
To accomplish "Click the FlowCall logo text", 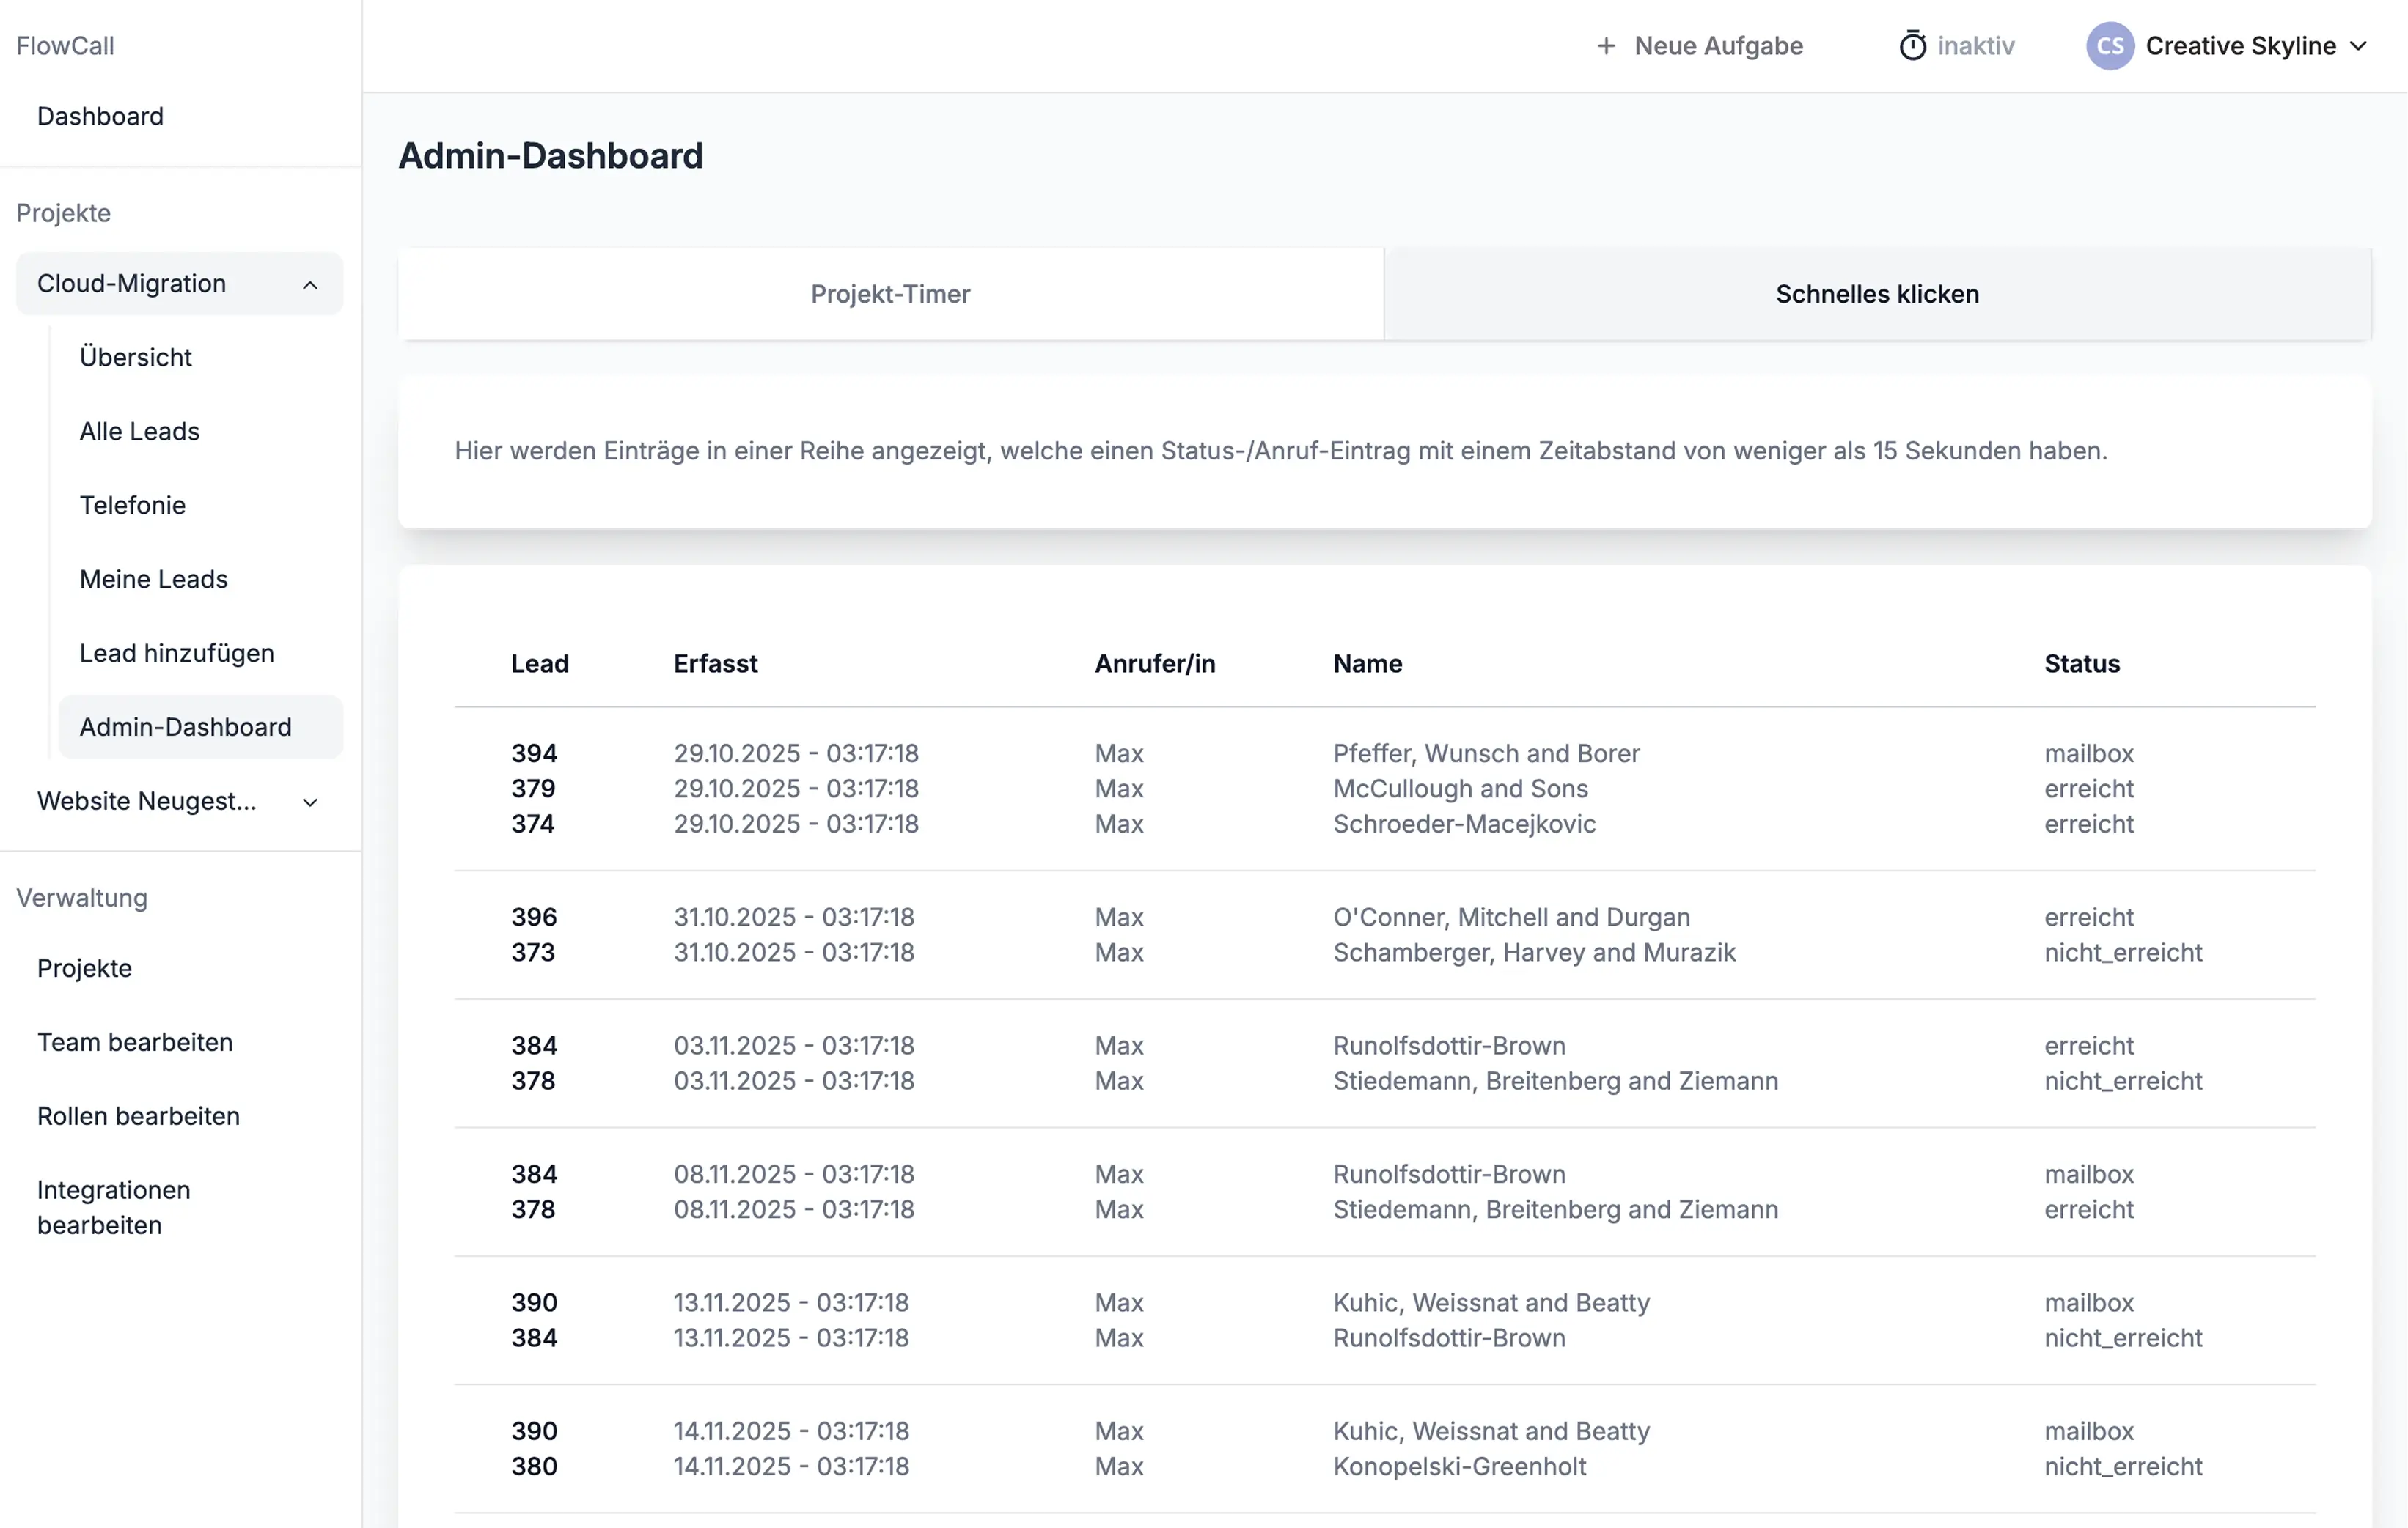I will [x=65, y=46].
